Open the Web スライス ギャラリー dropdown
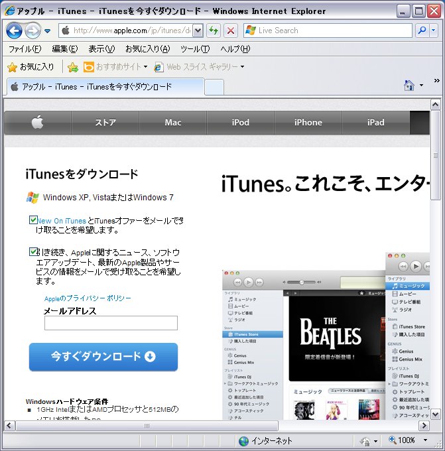 tap(200, 67)
